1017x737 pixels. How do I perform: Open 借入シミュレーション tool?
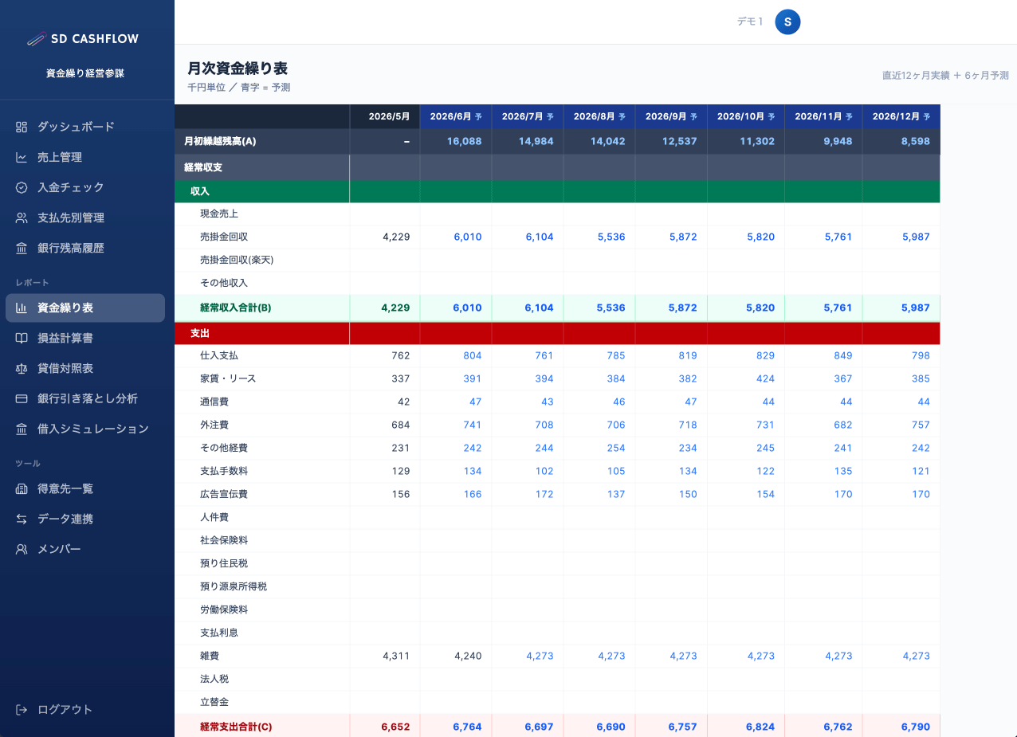tap(85, 429)
